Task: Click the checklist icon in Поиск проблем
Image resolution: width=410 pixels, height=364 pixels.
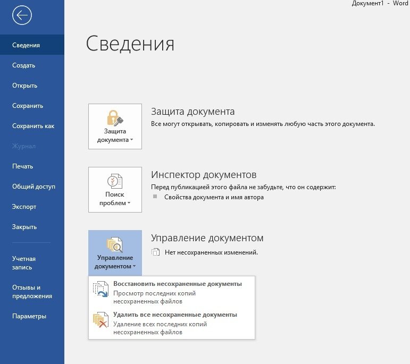Action: (115, 181)
